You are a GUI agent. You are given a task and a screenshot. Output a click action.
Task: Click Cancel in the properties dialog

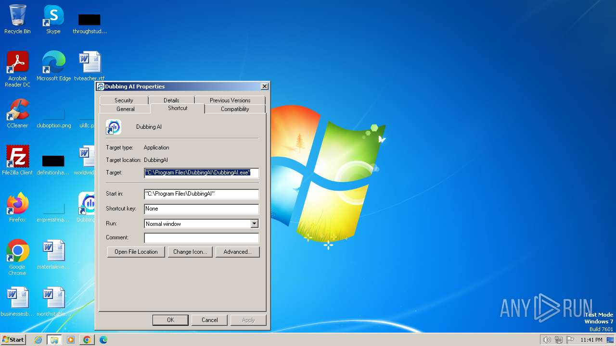(x=210, y=320)
